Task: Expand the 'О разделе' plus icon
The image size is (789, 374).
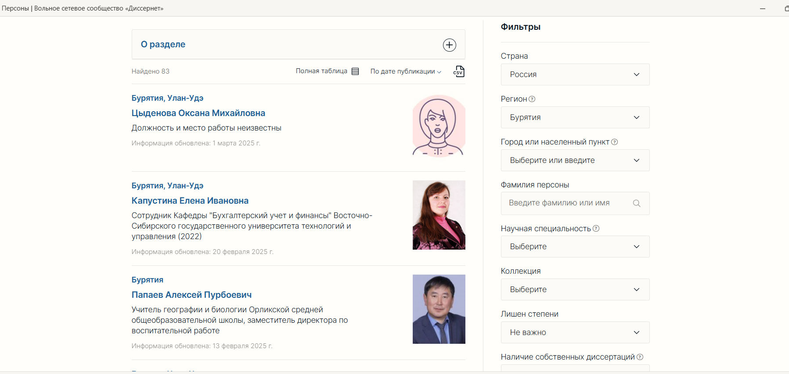Action: point(449,45)
